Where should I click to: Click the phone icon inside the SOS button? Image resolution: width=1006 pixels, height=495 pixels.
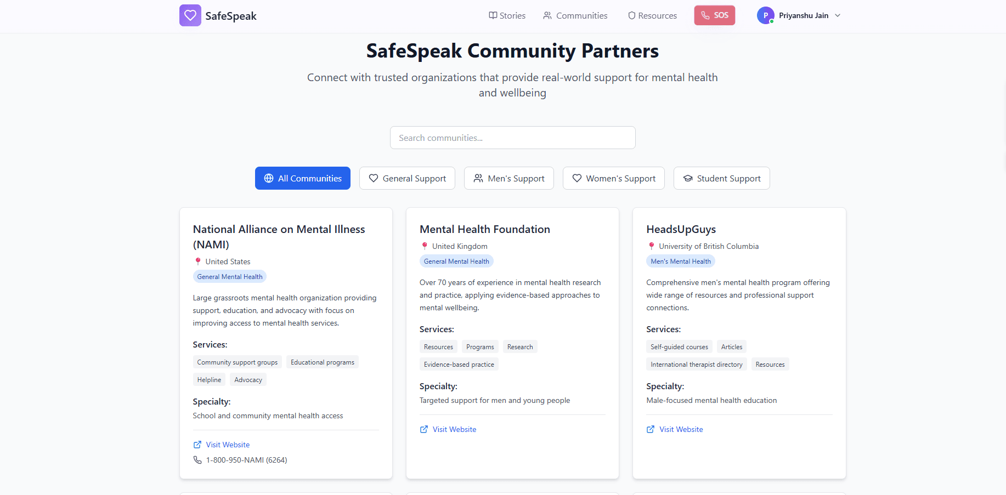click(x=705, y=15)
